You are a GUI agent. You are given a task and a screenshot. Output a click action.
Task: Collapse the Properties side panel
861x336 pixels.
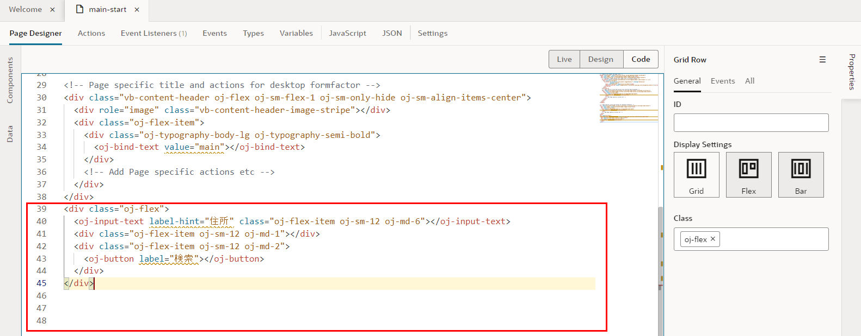(852, 72)
